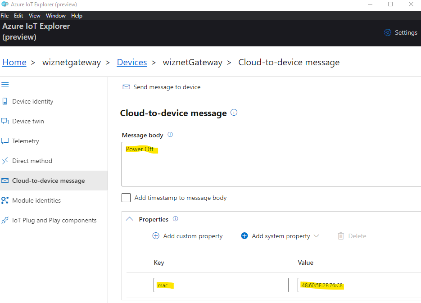Click in the Message body text area
This screenshot has height=303, width=421.
pos(271,164)
